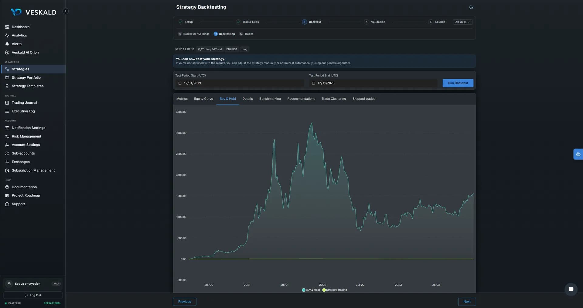The height and width of the screenshot is (308, 583).
Task: Switch to Details tab
Action: tap(247, 99)
